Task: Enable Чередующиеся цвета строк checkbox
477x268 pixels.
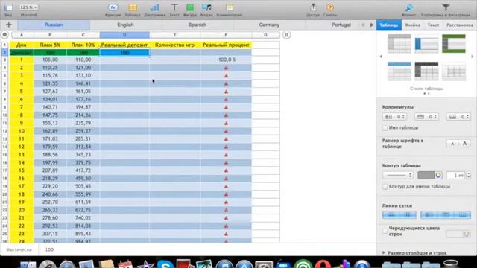Action: tap(385, 232)
